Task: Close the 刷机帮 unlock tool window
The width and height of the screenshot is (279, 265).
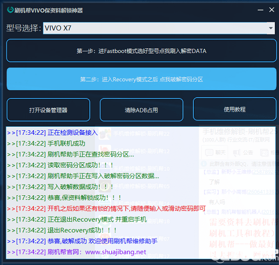Action: point(272,10)
